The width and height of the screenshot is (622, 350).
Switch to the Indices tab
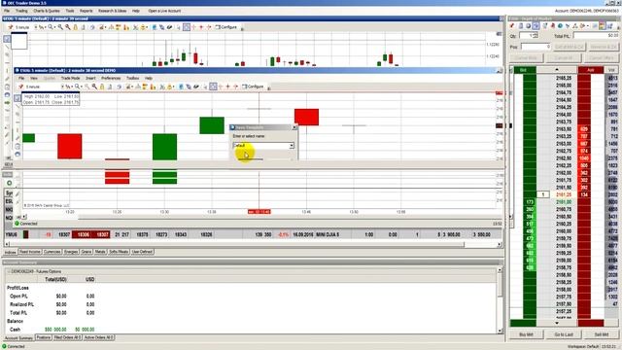11,252
